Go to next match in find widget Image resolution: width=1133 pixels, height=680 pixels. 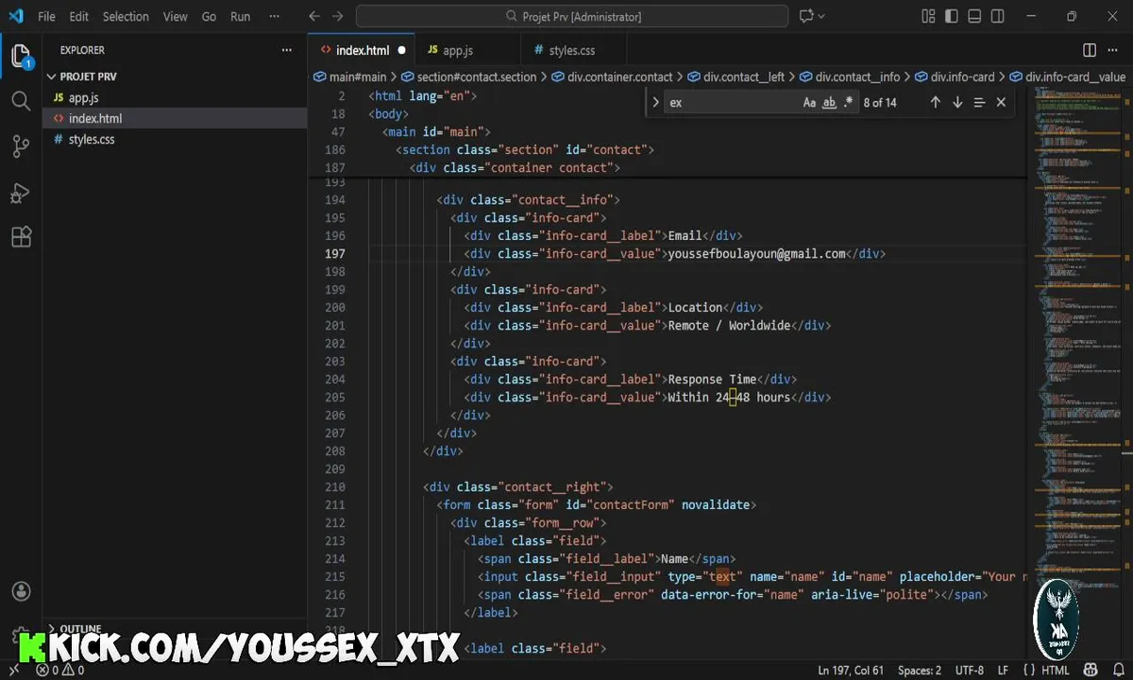957,102
